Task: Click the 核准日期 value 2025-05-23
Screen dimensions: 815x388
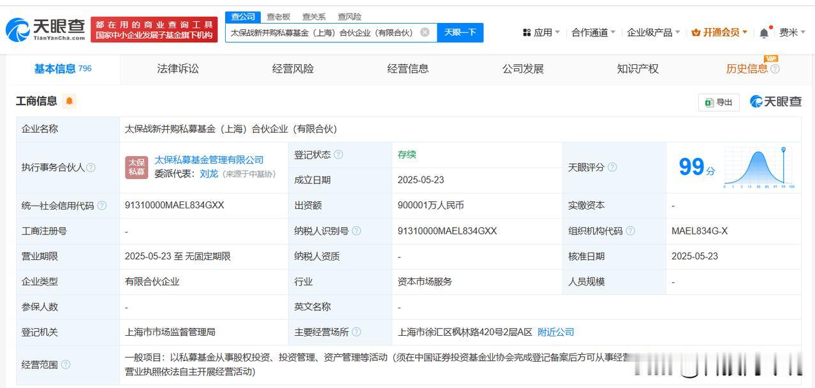Action: [x=694, y=256]
